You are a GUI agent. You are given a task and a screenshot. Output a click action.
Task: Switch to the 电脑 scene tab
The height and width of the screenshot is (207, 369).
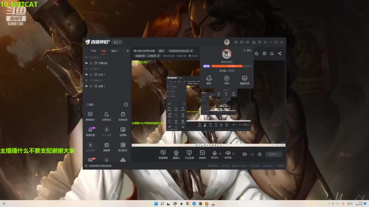(103, 51)
